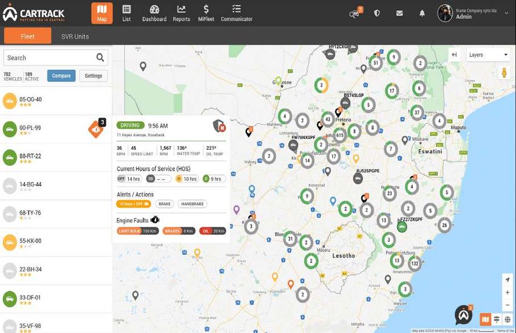Click the 51 vehicle cluster on map
This screenshot has height=333, width=516.
tap(376, 63)
